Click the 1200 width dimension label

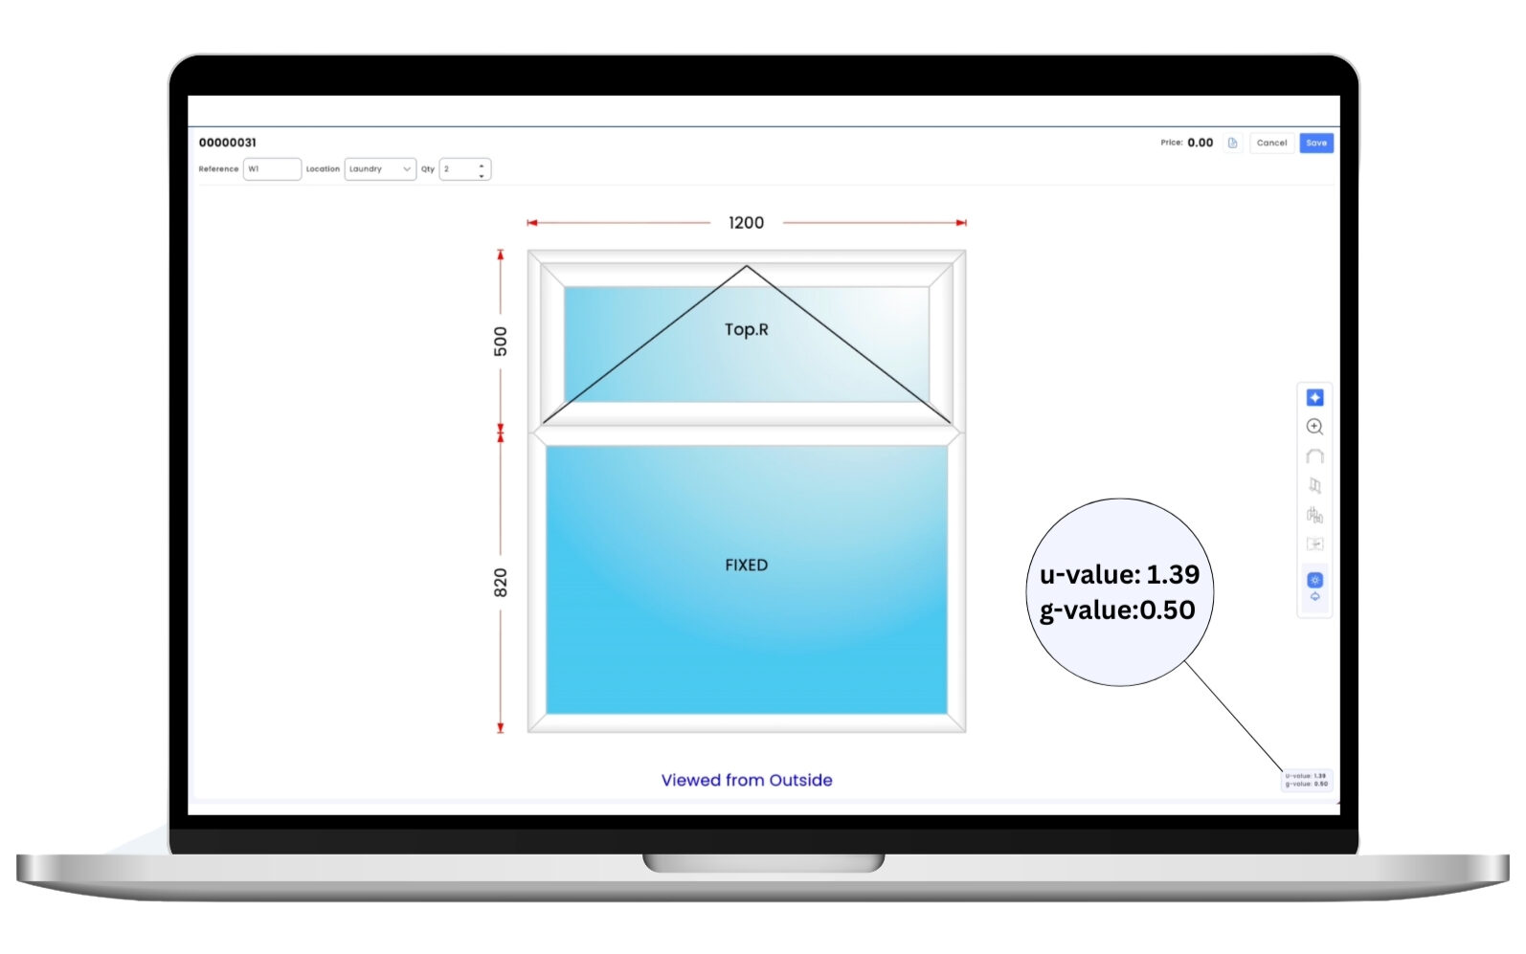(x=746, y=223)
